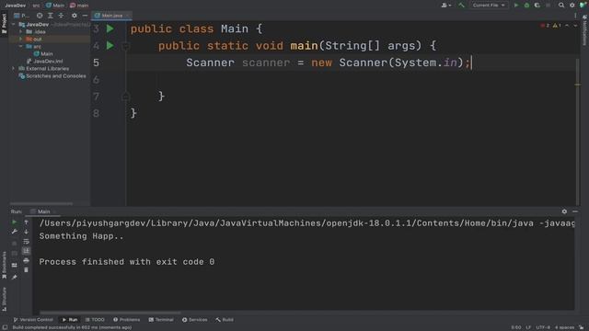The height and width of the screenshot is (331, 589).
Task: Open the Terminal tool tab
Action: (161, 320)
